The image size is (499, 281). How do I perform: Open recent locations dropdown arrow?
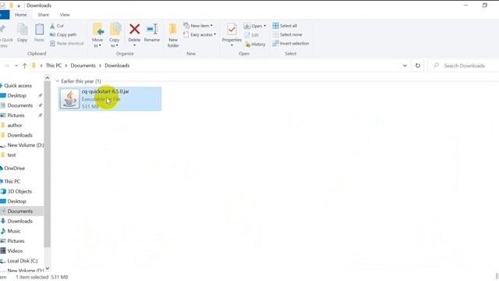(16, 66)
